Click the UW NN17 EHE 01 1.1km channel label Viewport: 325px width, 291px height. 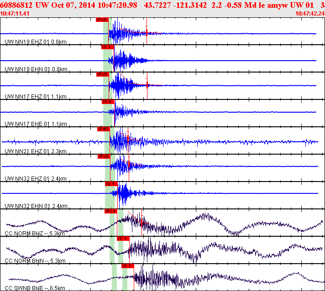[x=35, y=124]
